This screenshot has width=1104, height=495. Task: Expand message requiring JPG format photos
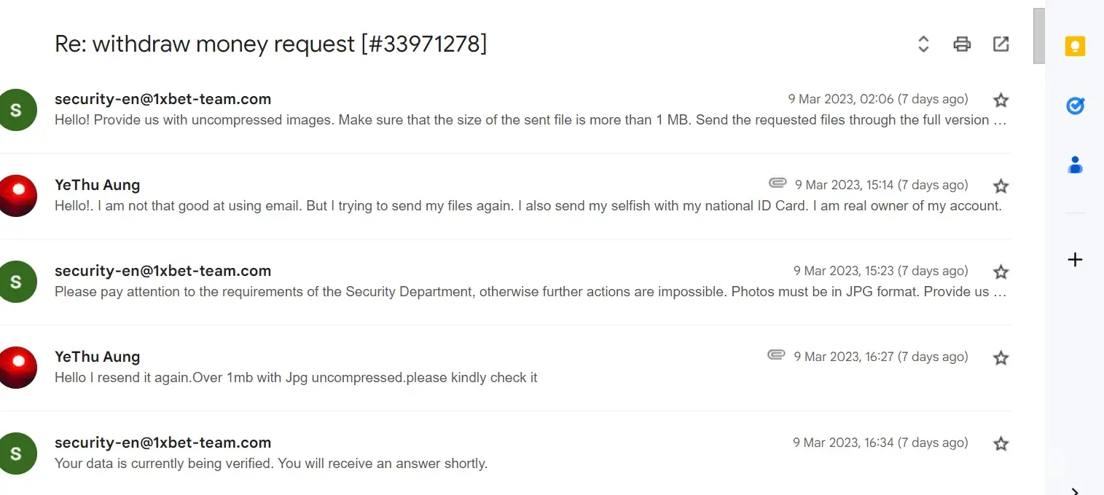pyautogui.click(x=510, y=292)
